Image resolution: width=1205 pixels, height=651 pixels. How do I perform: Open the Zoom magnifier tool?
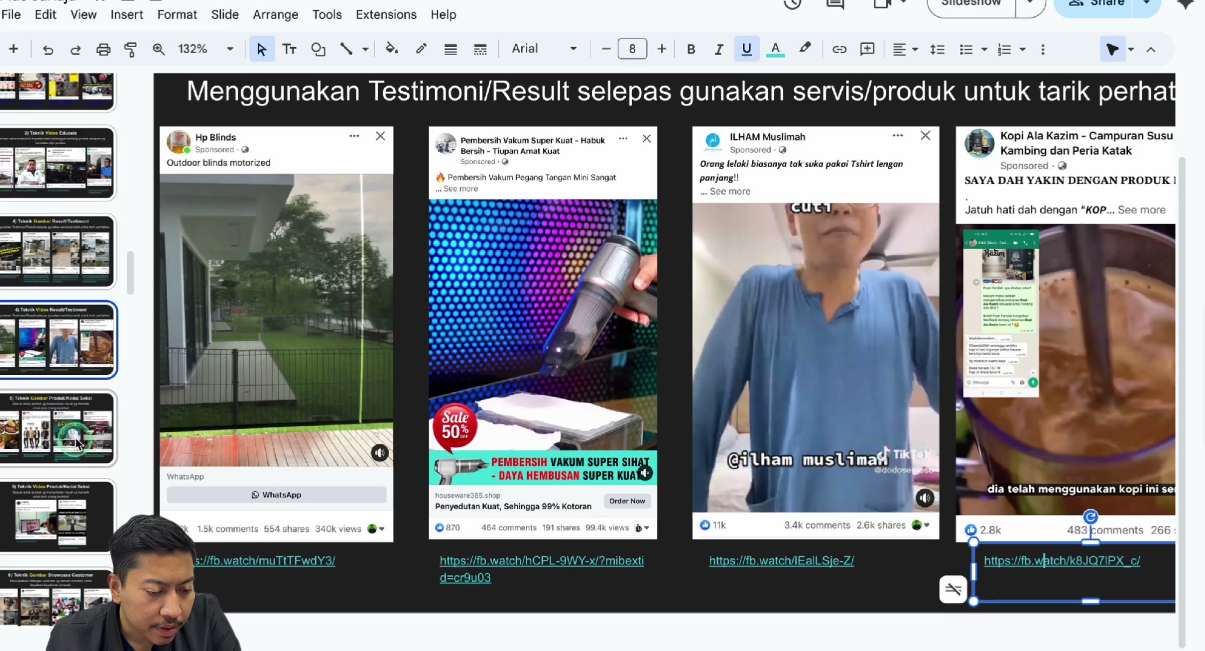(159, 49)
